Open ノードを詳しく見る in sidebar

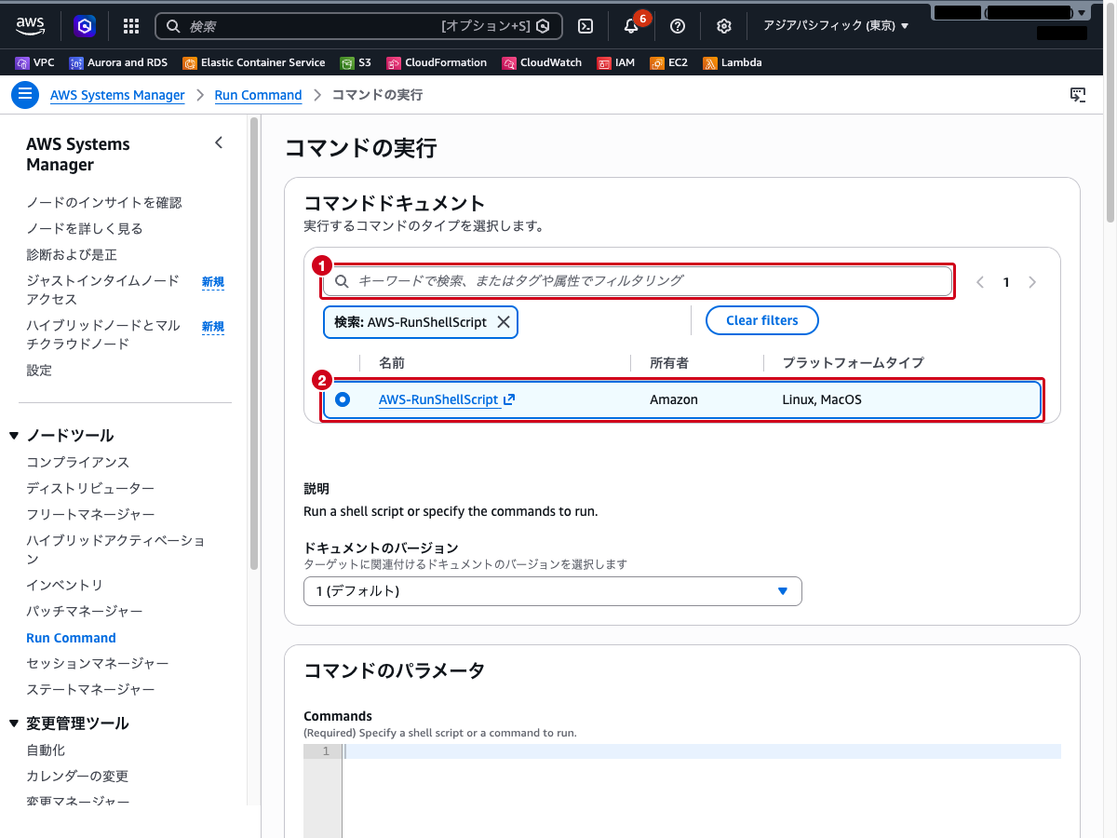tap(85, 228)
